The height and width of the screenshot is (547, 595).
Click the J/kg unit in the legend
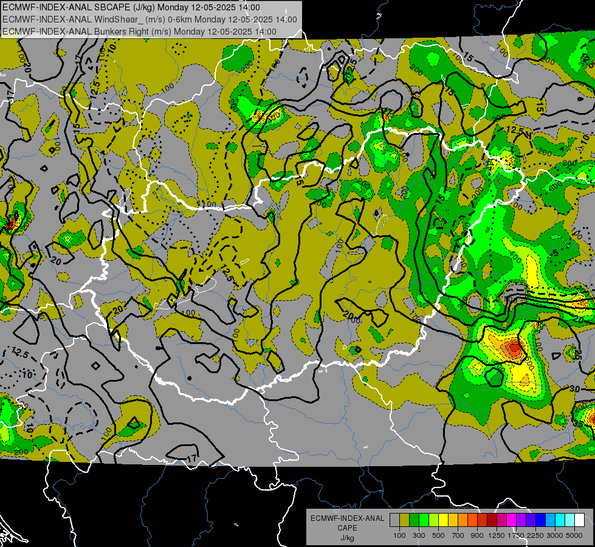click(x=347, y=537)
